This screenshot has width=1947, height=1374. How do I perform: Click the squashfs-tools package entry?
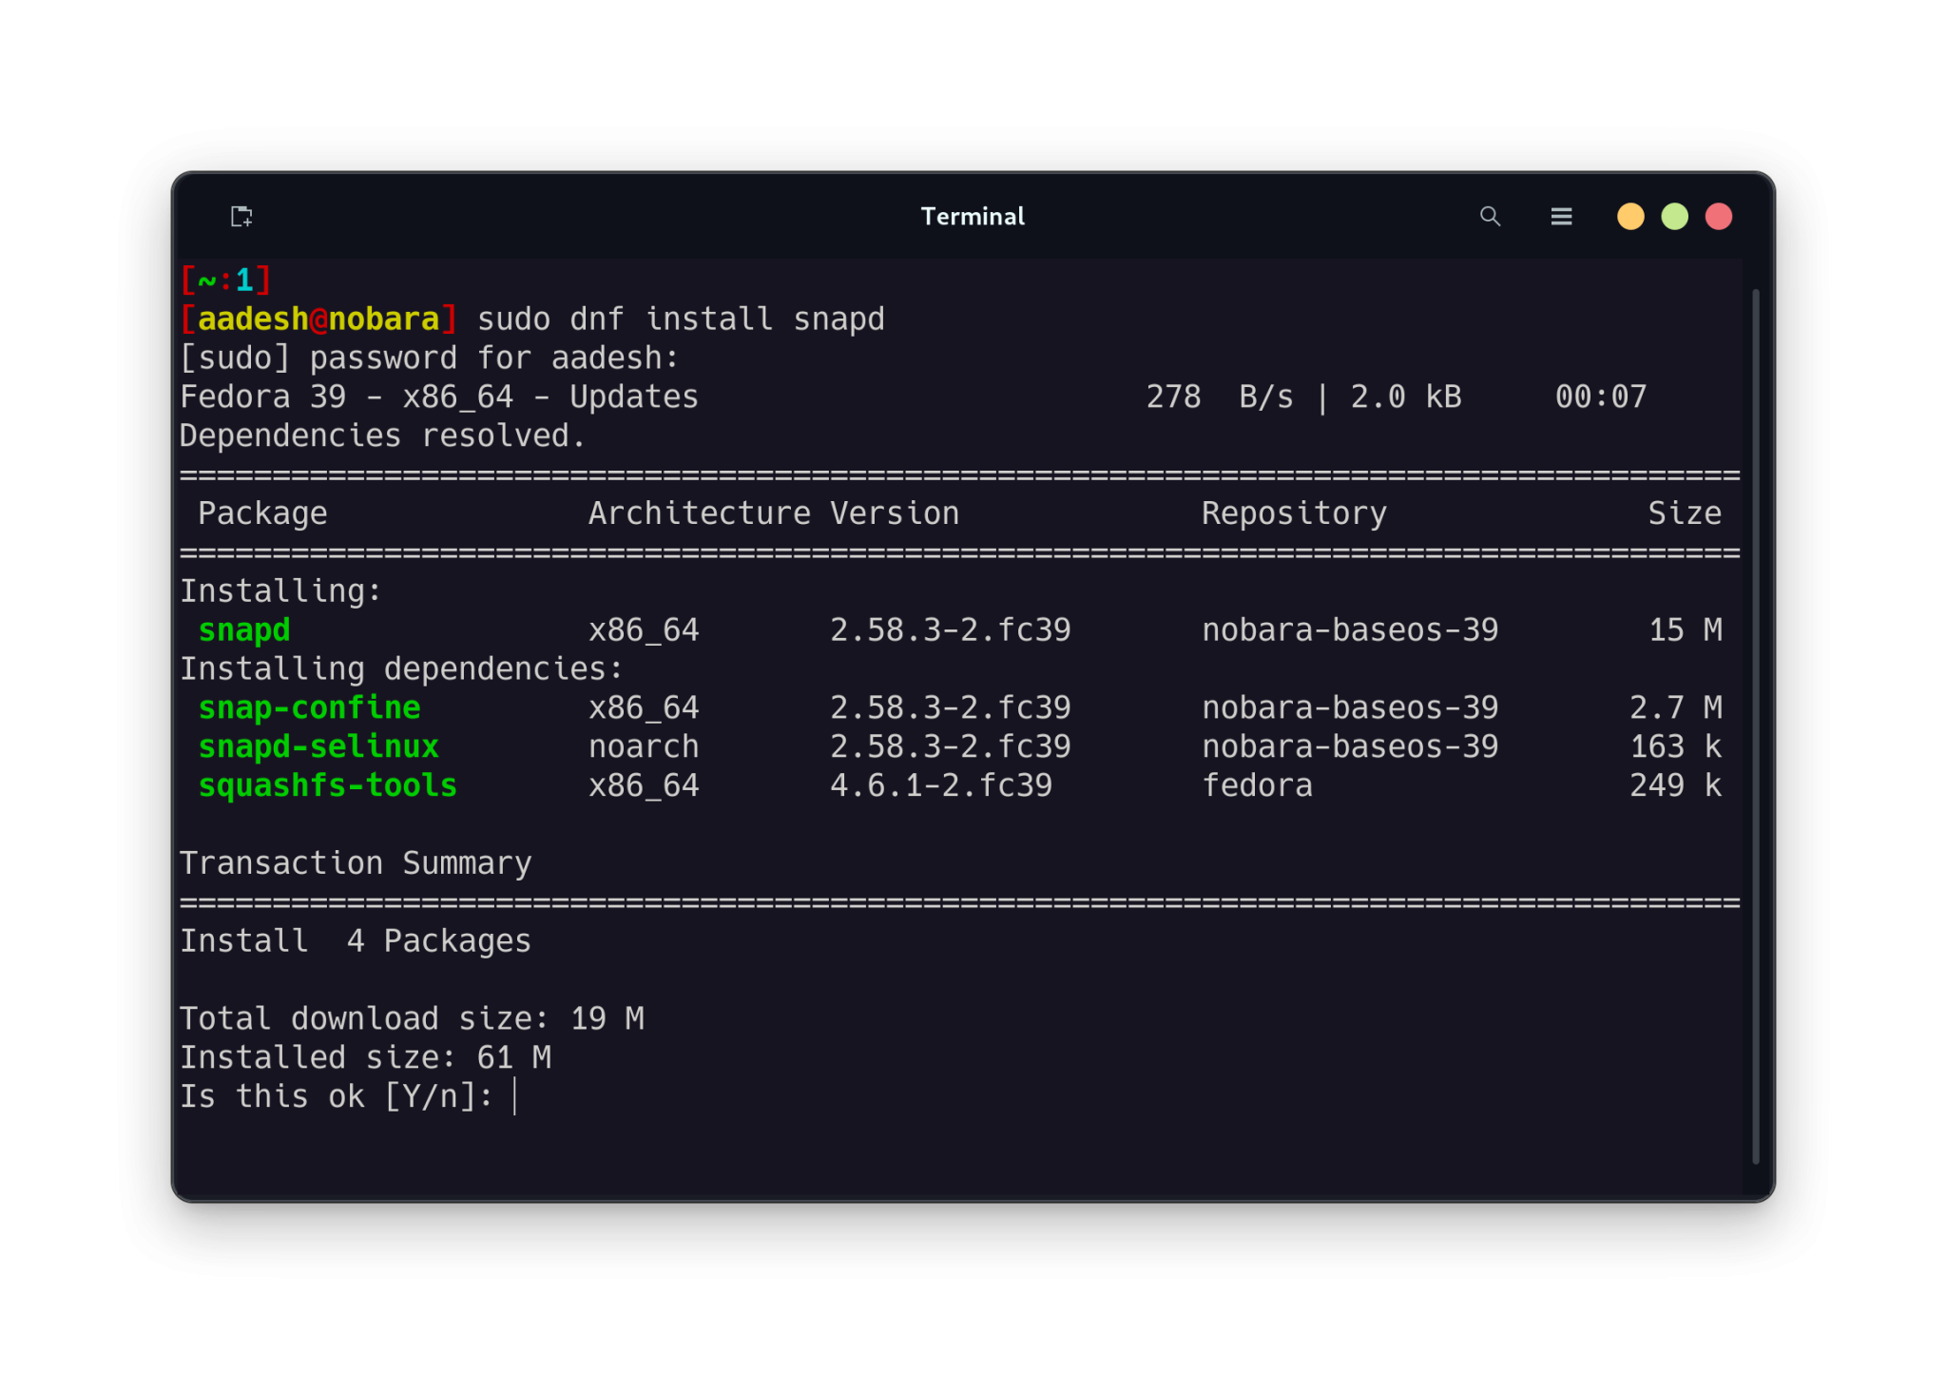327,784
